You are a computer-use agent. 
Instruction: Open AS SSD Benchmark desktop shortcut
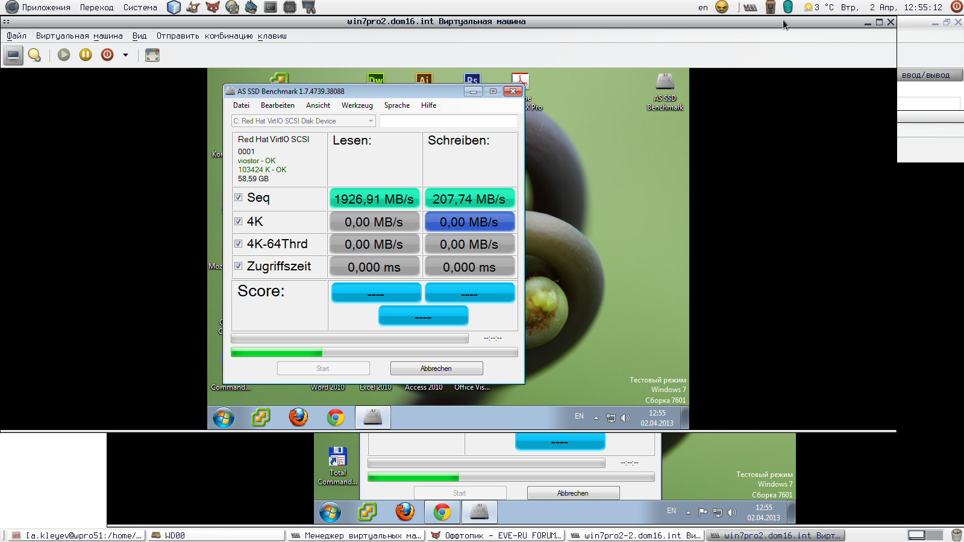(x=665, y=92)
